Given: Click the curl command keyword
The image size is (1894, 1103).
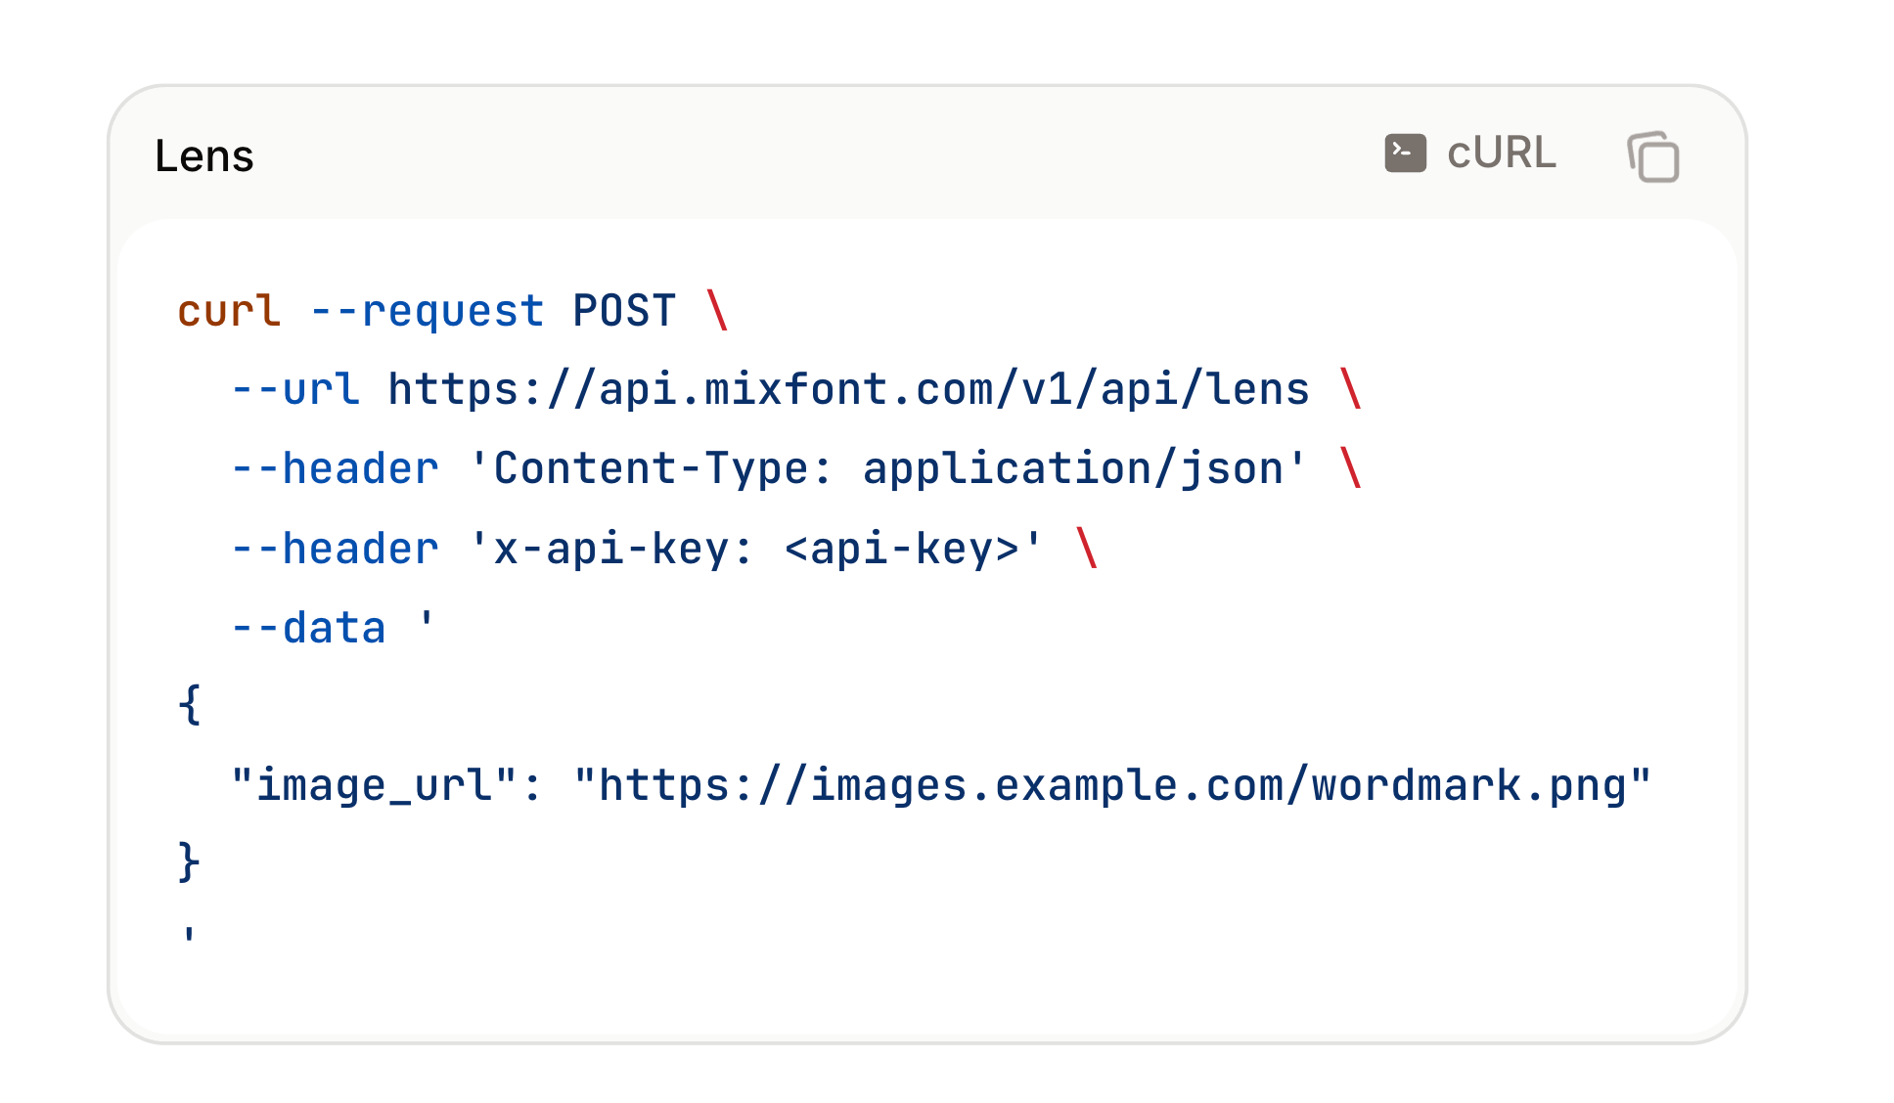Looking at the screenshot, I should coord(227,310).
